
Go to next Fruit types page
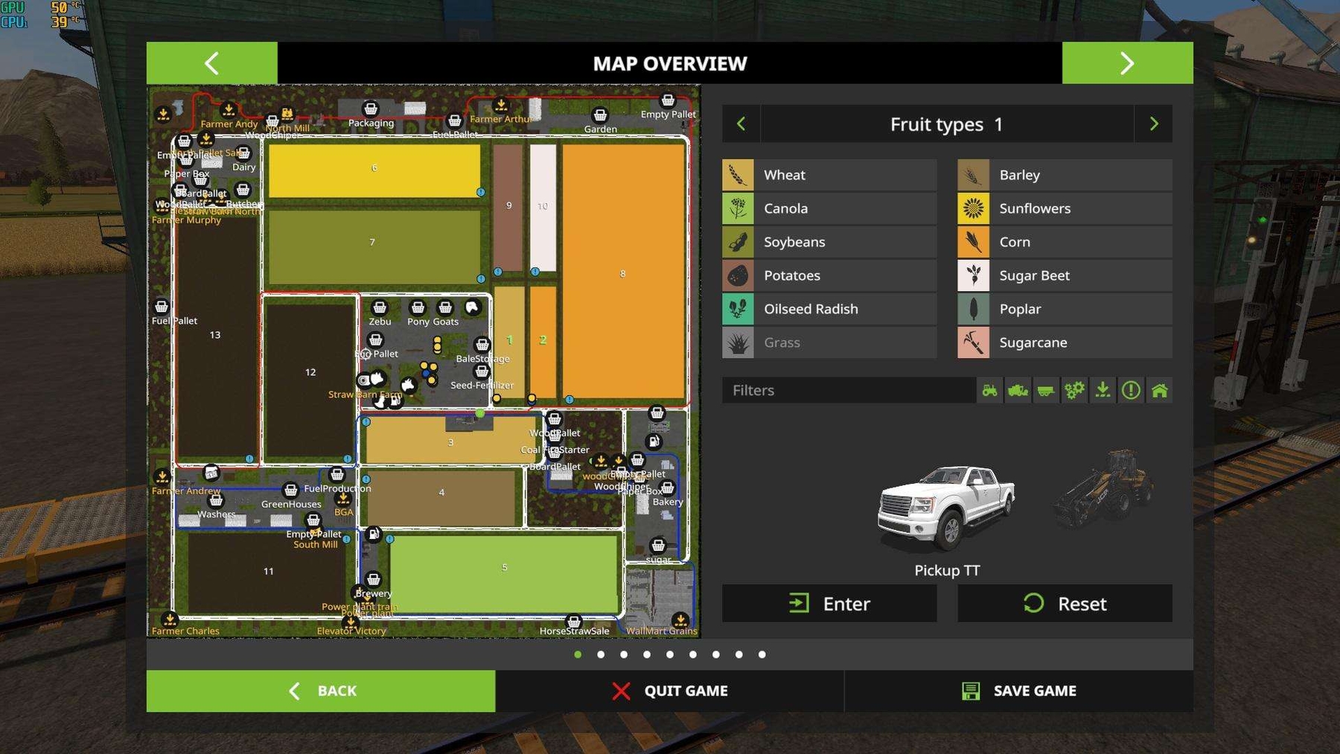[1154, 124]
